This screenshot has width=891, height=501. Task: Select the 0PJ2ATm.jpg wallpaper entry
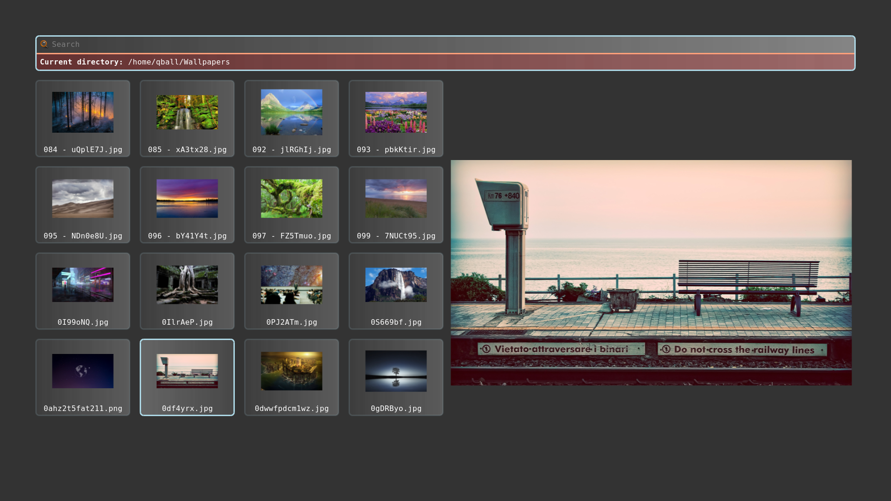(291, 291)
